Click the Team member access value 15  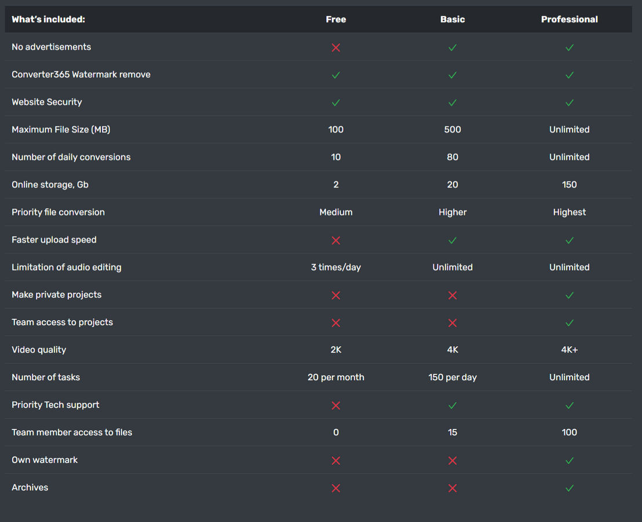453,432
